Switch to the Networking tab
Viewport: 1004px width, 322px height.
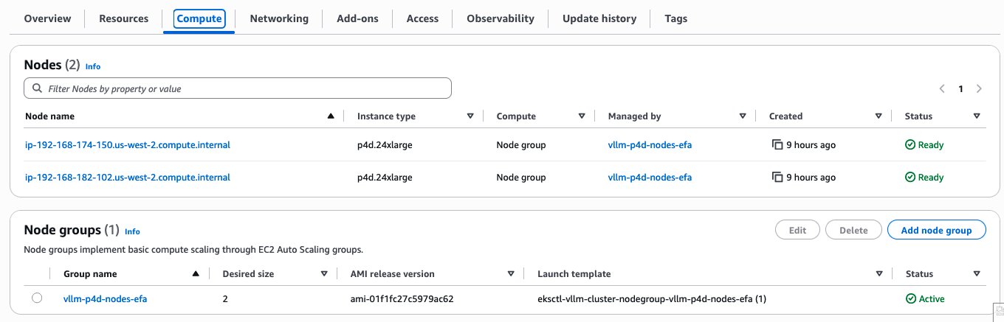(x=279, y=18)
